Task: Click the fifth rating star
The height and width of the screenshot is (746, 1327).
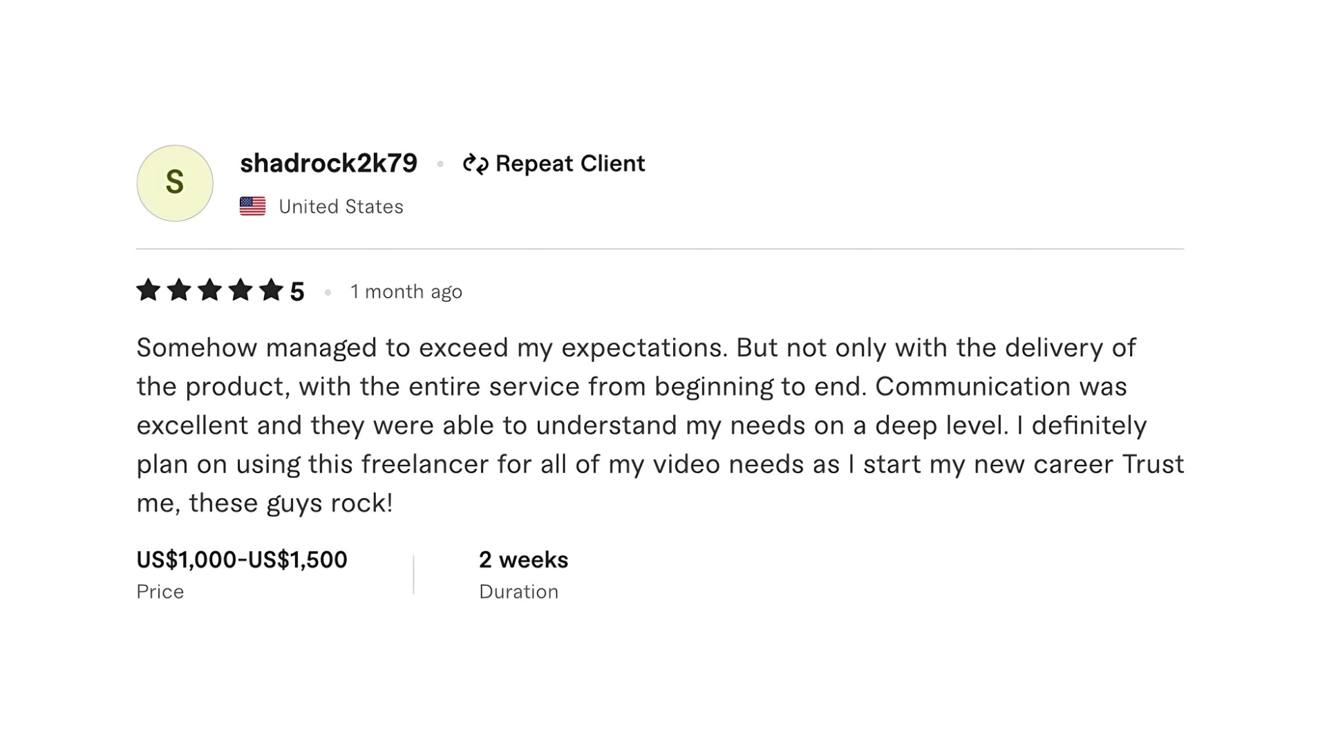Action: 271,290
